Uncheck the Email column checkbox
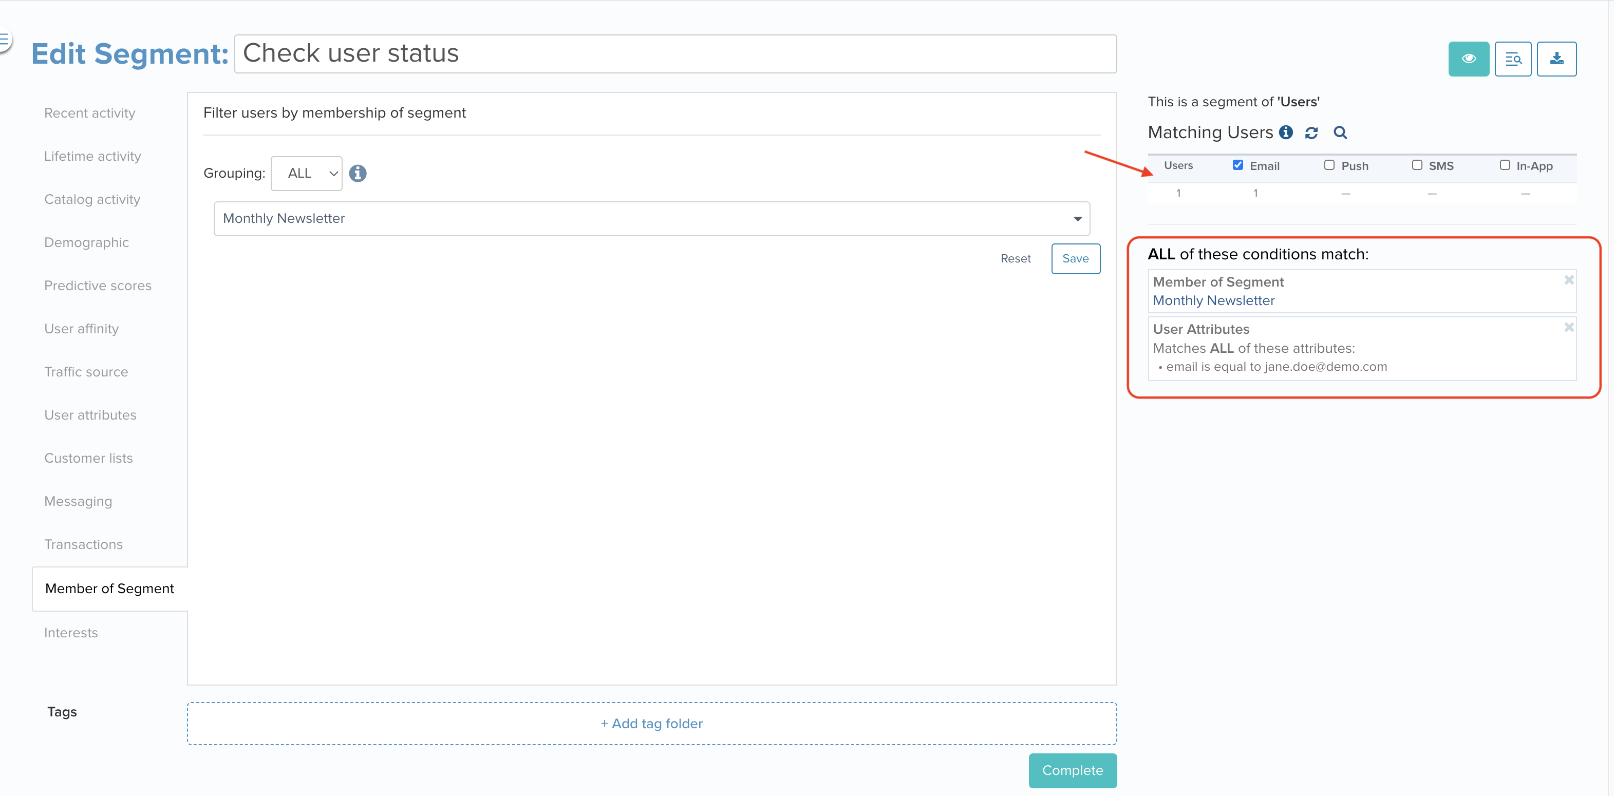 tap(1238, 165)
